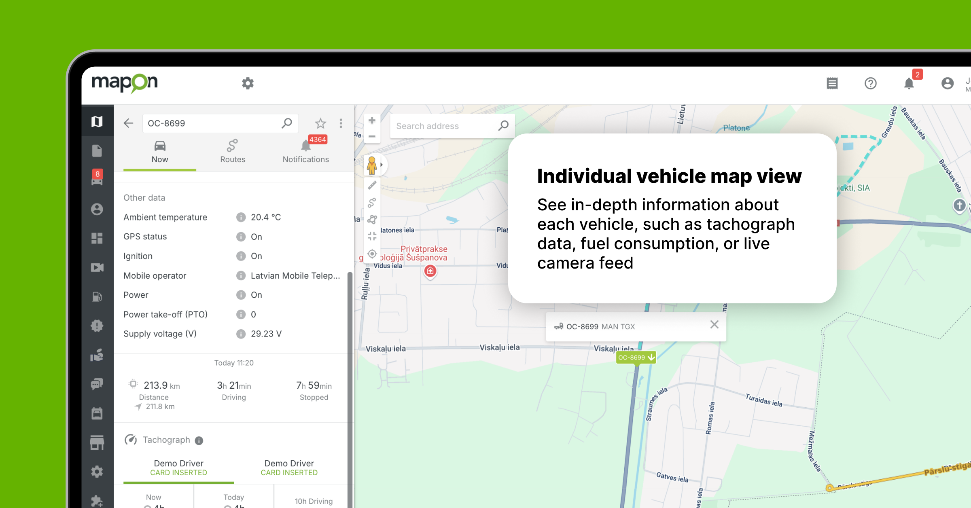The height and width of the screenshot is (508, 971).
Task: Click the locate-me target map icon
Action: click(372, 254)
